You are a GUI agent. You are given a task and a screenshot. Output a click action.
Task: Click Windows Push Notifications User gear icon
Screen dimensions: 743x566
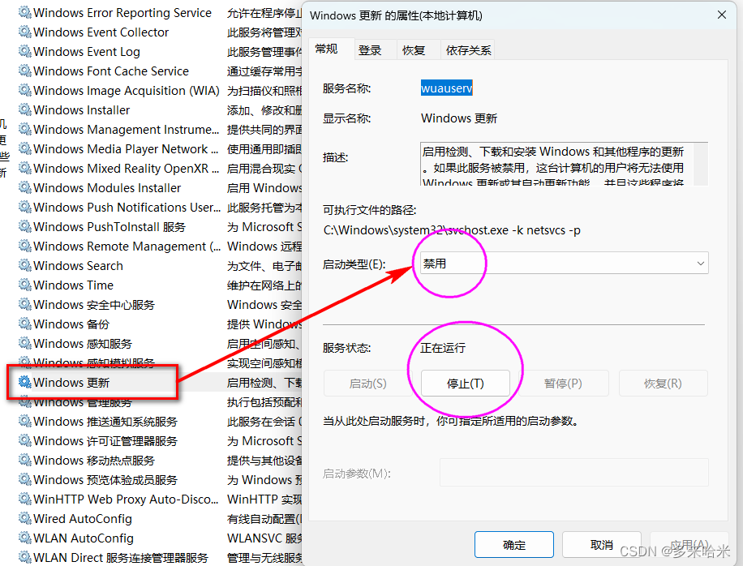(24, 207)
